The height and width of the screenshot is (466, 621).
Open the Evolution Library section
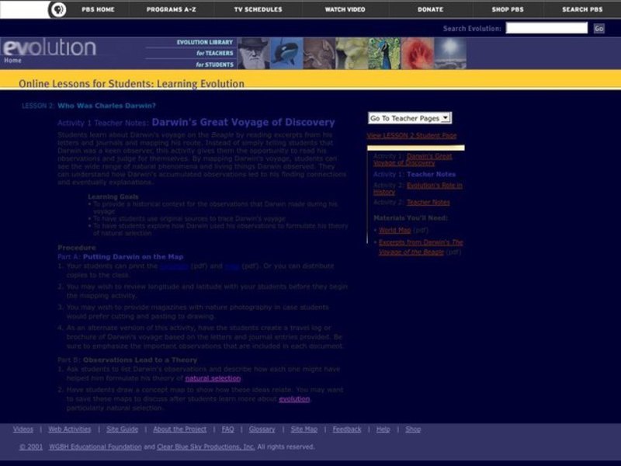[205, 42]
